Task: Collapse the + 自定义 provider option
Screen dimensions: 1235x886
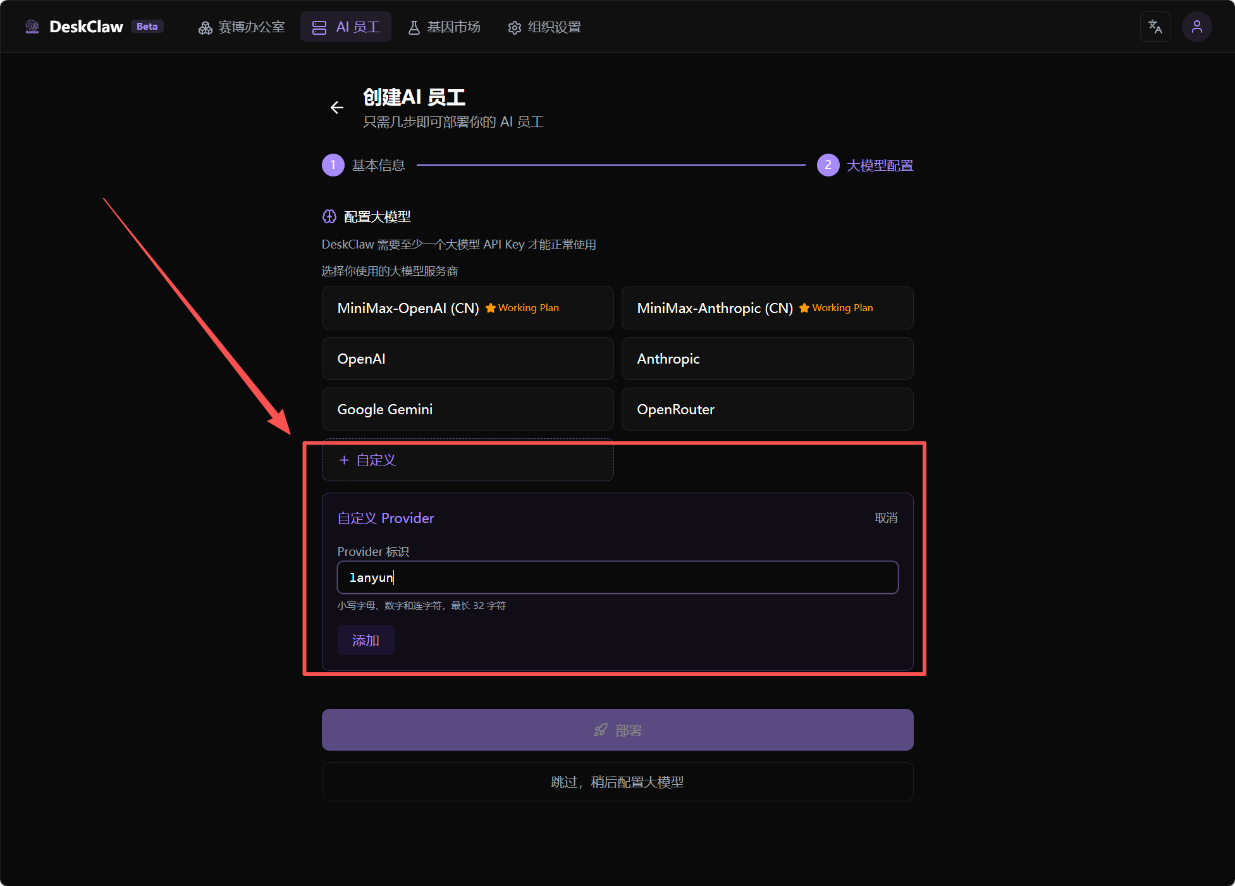Action: click(x=467, y=460)
